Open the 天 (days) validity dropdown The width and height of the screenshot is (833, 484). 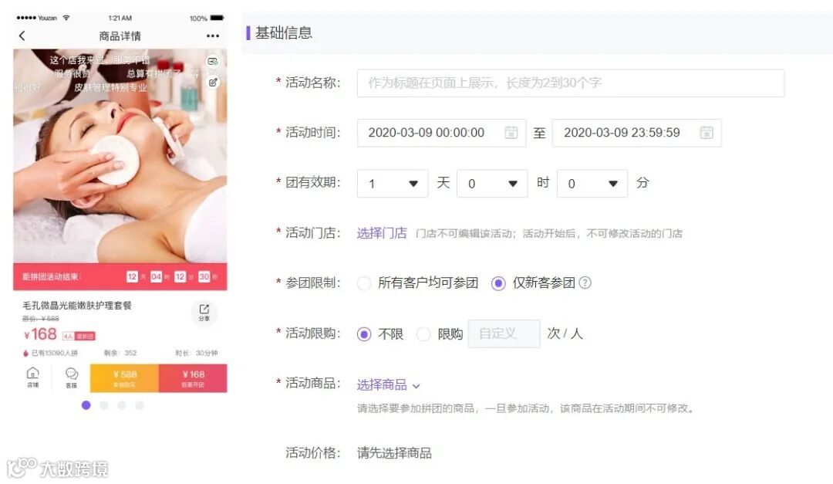393,184
